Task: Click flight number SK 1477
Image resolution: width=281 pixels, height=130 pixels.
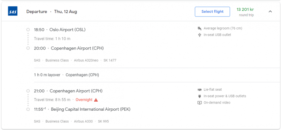Action: click(x=110, y=60)
